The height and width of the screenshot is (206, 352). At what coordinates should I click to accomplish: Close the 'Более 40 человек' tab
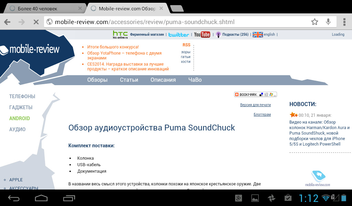point(80,8)
